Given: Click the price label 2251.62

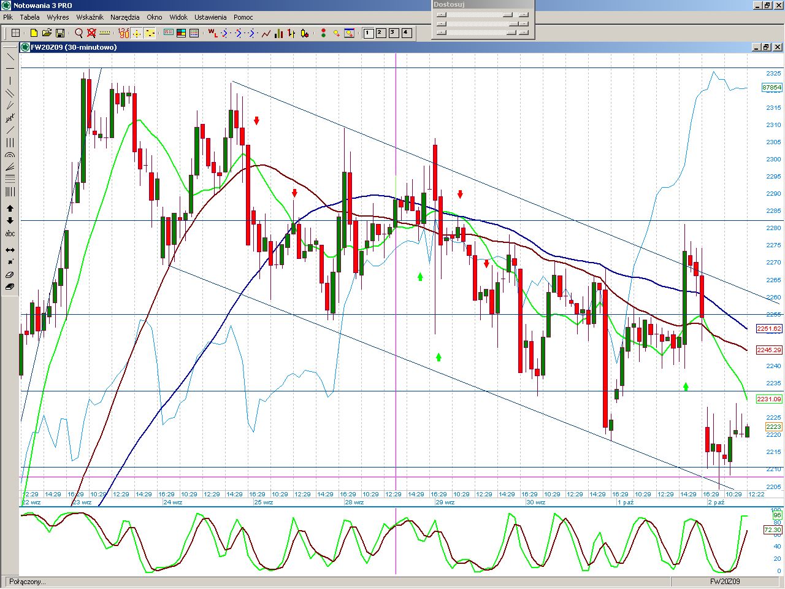Looking at the screenshot, I should coord(769,329).
